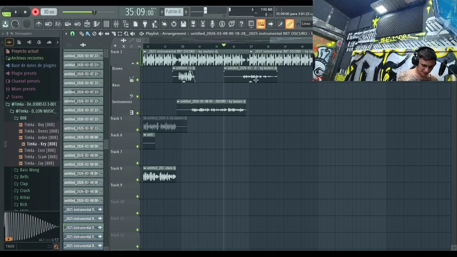Arm the red record button
The image size is (457, 257).
[35, 12]
